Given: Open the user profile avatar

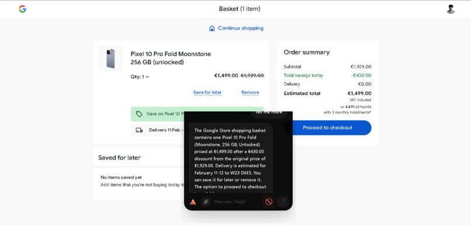Looking at the screenshot, I should (451, 9).
